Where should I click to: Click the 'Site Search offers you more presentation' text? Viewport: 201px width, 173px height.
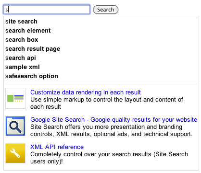click(x=112, y=130)
